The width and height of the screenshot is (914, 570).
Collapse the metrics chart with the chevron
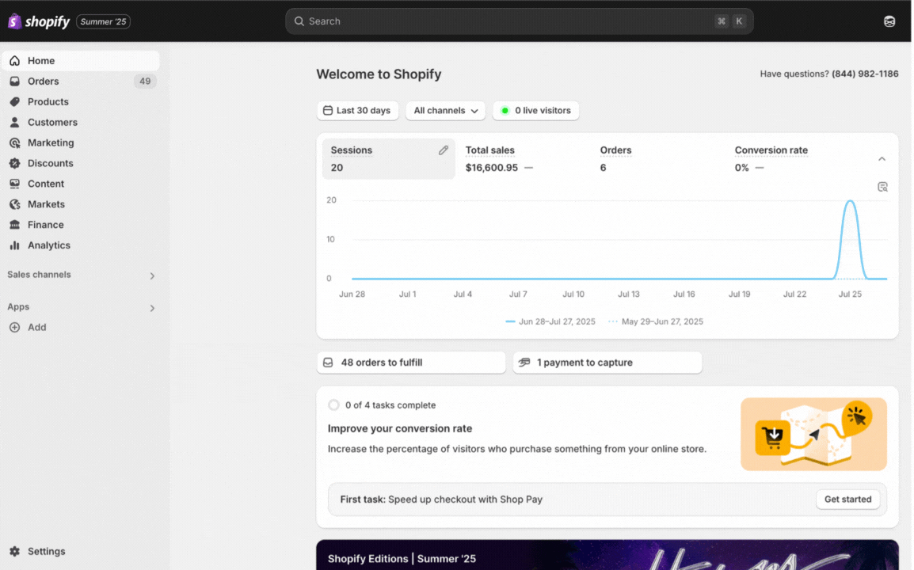(x=882, y=158)
